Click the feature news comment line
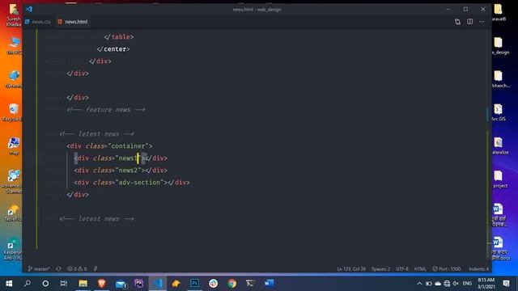The width and height of the screenshot is (518, 291). click(106, 110)
